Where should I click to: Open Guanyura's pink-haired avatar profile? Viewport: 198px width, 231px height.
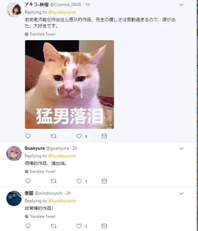coord(14,153)
